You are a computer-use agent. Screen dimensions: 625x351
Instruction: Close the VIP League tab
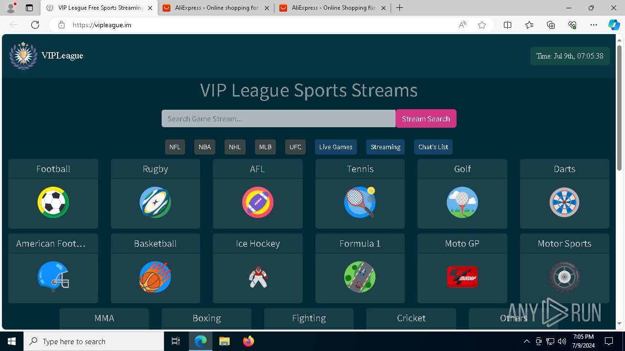point(150,8)
